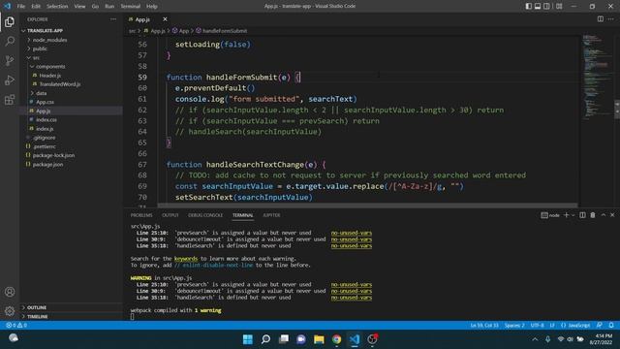Click UTF-8 encoding in status bar
620x349 pixels.
coord(538,326)
